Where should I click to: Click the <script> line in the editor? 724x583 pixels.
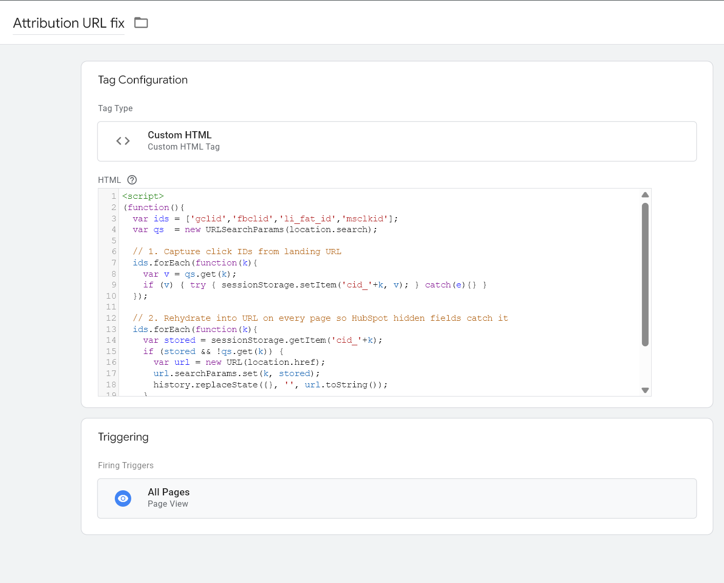tap(143, 196)
